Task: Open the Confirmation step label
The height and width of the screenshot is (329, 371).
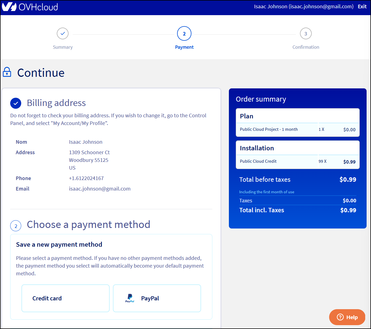Action: pyautogui.click(x=305, y=47)
